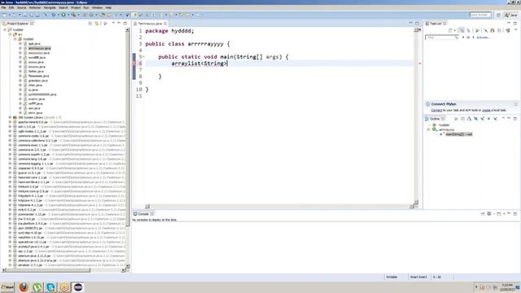The image size is (521, 293).
Task: Switch to the Java perspective button
Action: coord(511,15)
